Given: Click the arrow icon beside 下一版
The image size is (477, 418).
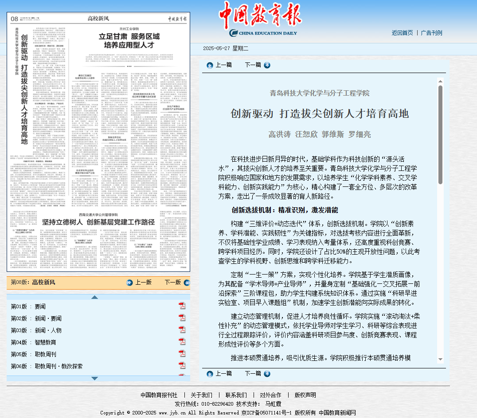Looking at the screenshot, I should click(x=187, y=283).
